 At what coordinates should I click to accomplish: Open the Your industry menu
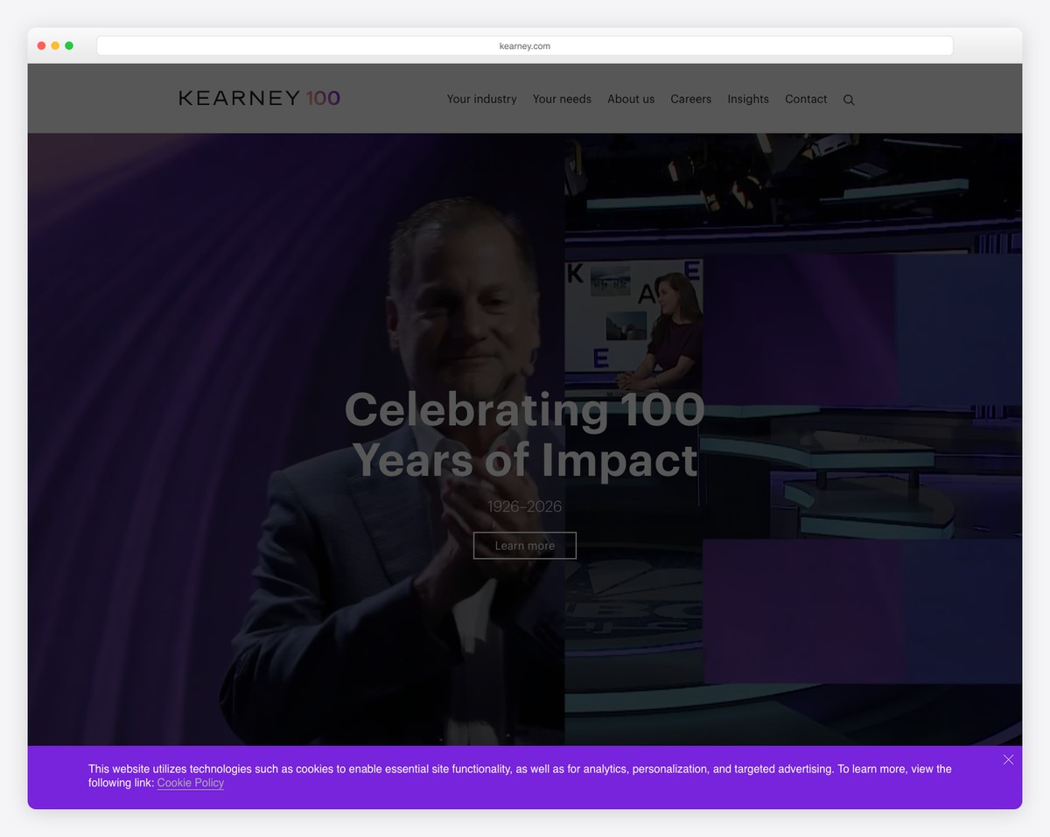pos(481,99)
